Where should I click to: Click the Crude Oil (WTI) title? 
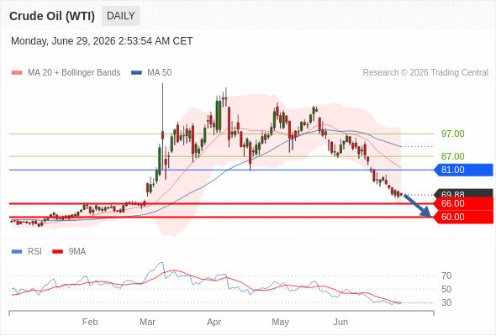click(x=52, y=16)
